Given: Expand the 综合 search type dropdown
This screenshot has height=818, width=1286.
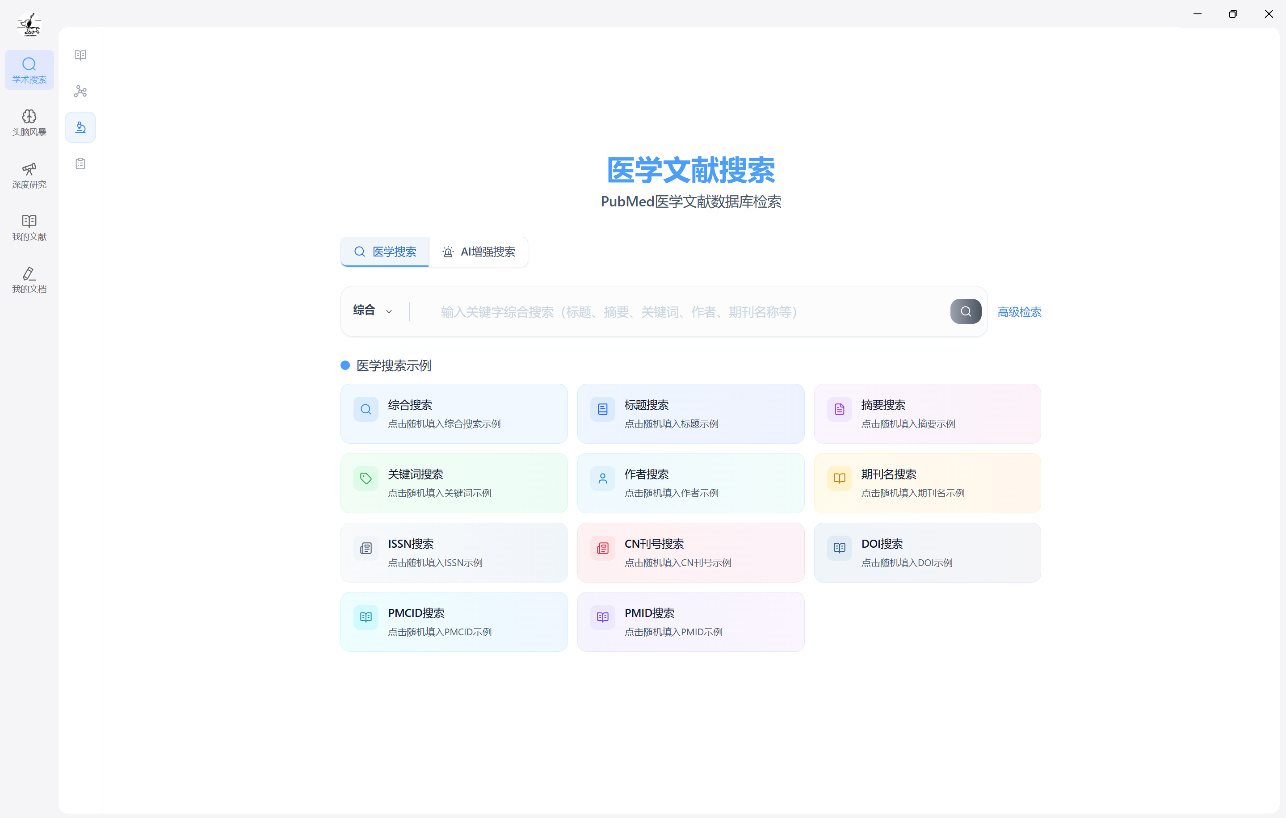Looking at the screenshot, I should pyautogui.click(x=373, y=311).
